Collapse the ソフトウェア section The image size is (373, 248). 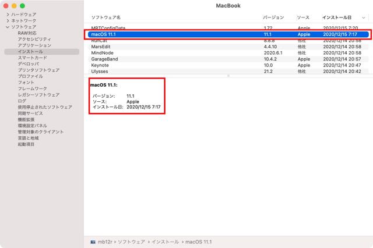click(8, 27)
